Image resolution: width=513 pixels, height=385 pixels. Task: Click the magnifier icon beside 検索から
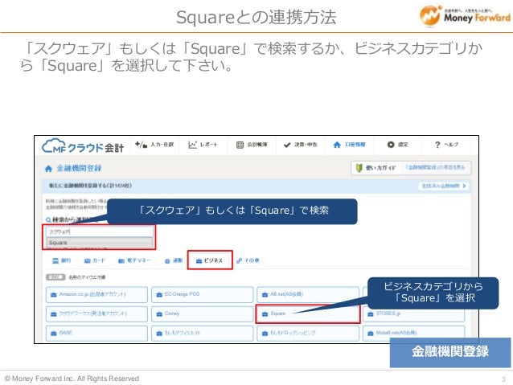[48, 219]
